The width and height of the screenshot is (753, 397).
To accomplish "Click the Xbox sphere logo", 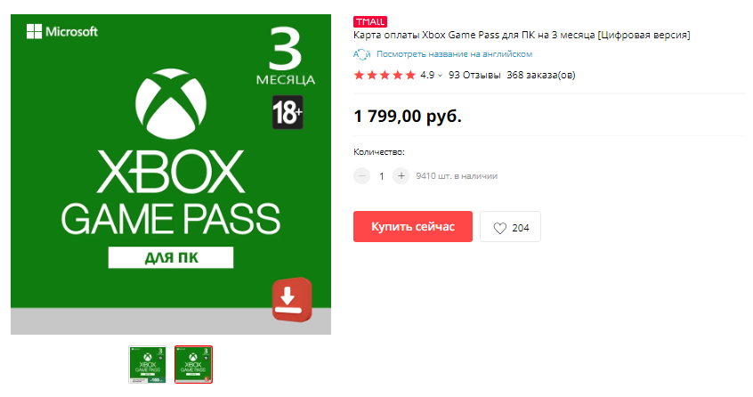I will (171, 103).
